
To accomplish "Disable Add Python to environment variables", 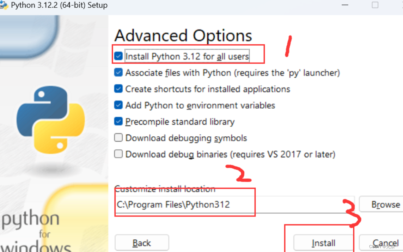I will point(118,105).
